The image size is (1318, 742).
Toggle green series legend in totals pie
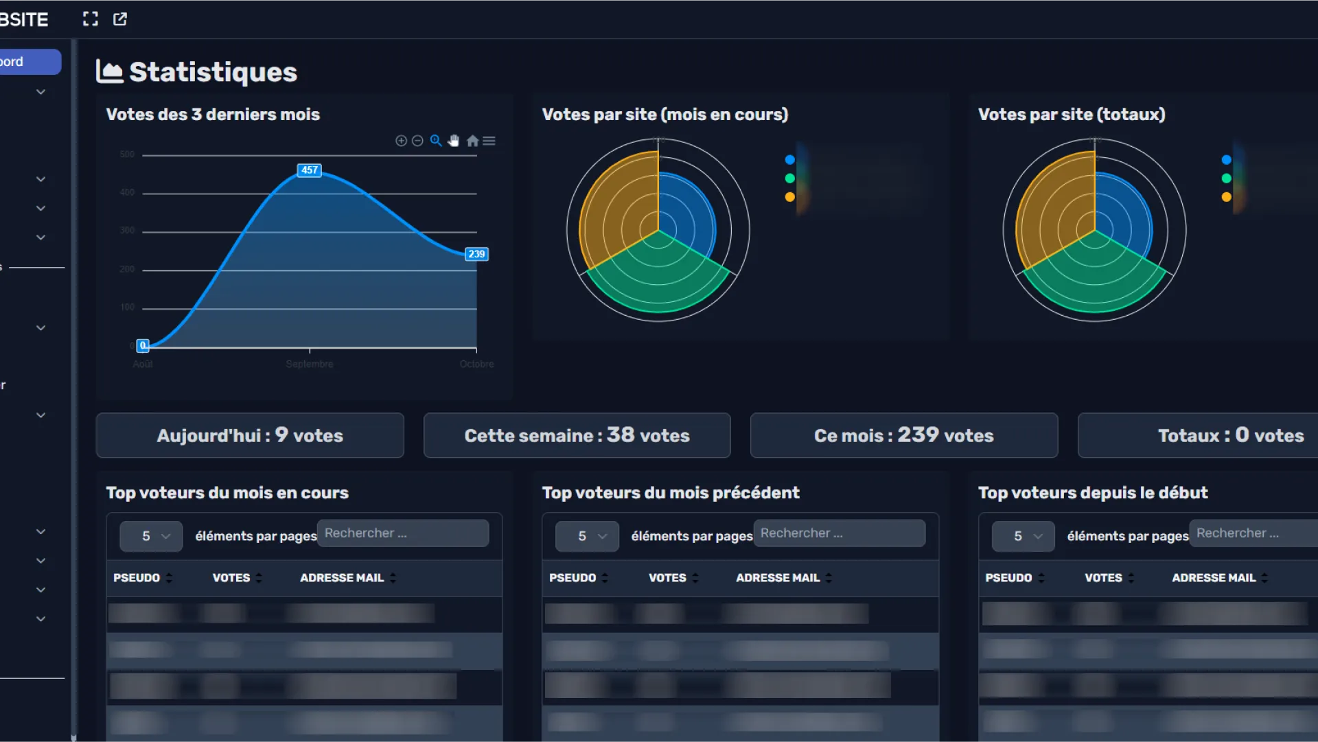[1227, 178]
